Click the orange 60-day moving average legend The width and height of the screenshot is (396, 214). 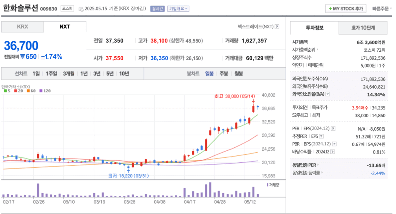tap(31, 91)
